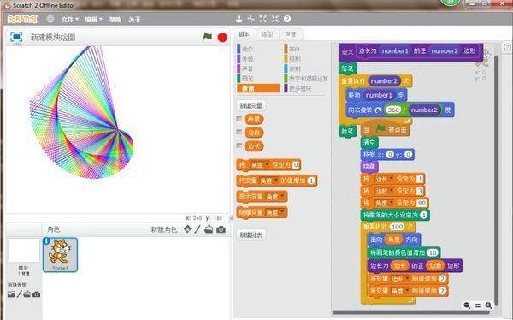Open the 文件 menu

coord(70,20)
